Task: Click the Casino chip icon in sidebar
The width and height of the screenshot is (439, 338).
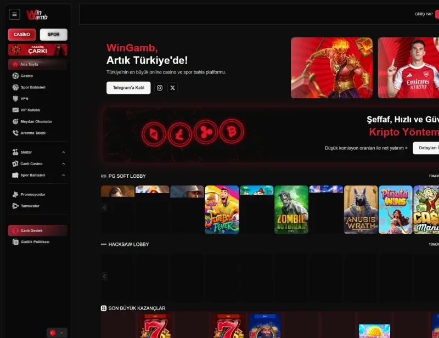Action: coord(15,76)
